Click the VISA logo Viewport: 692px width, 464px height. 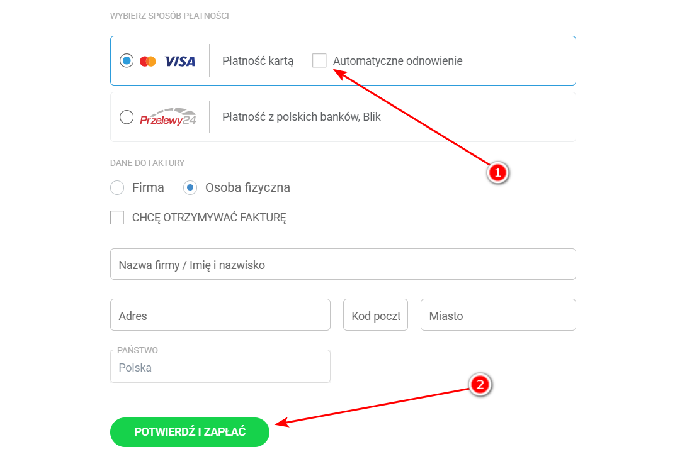pos(180,61)
